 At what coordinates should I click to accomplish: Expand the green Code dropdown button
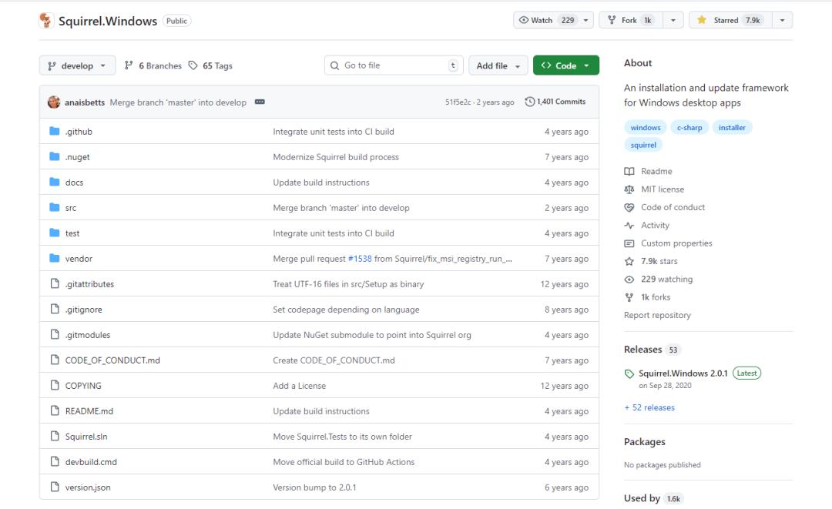[x=565, y=65]
